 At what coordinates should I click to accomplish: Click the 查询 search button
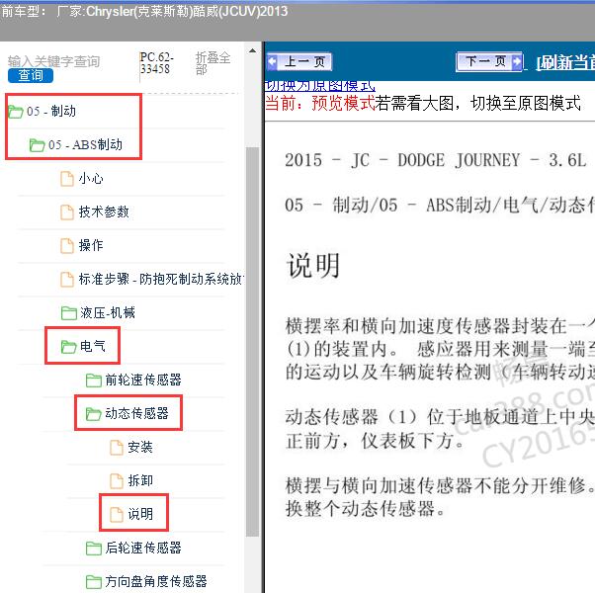click(x=31, y=75)
